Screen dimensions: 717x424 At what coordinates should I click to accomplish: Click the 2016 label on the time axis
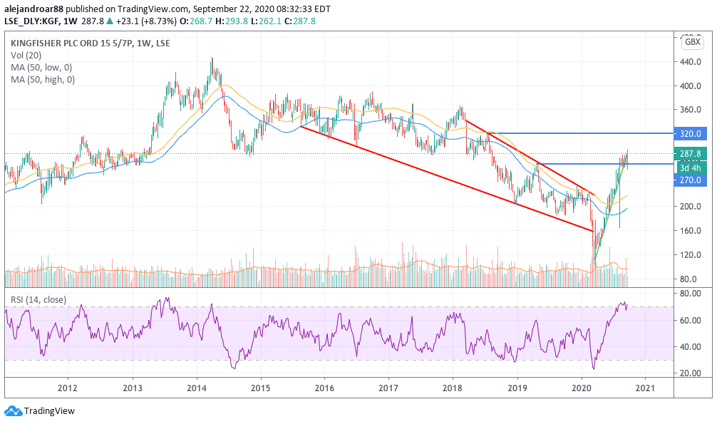(324, 388)
